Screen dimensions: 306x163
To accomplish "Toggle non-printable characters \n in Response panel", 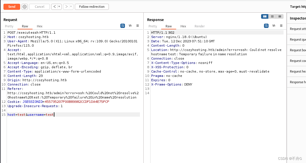I will coord(274,26).
